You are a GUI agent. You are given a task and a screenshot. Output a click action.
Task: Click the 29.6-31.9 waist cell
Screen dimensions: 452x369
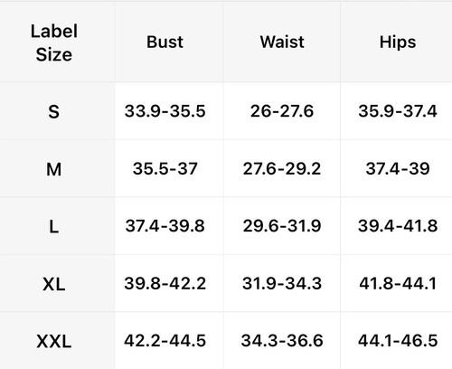tap(282, 225)
